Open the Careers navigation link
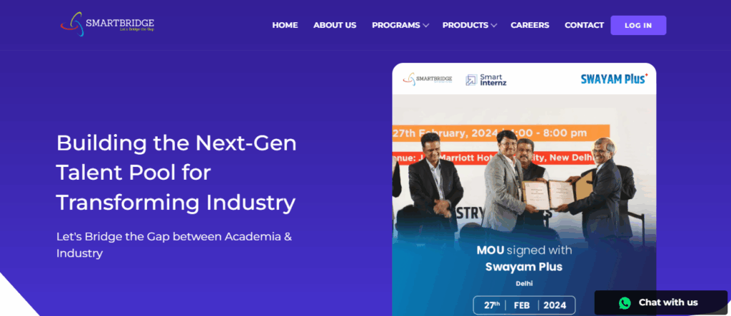Screen dimensions: 731x316 click(530, 25)
